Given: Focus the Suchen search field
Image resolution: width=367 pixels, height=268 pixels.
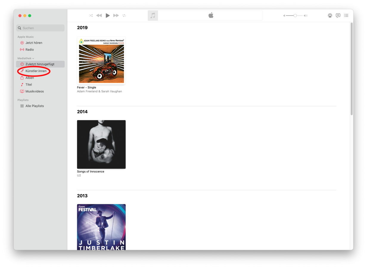Looking at the screenshot, I should [x=41, y=28].
